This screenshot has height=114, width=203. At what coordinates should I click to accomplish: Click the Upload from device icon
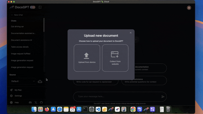pos(86,55)
